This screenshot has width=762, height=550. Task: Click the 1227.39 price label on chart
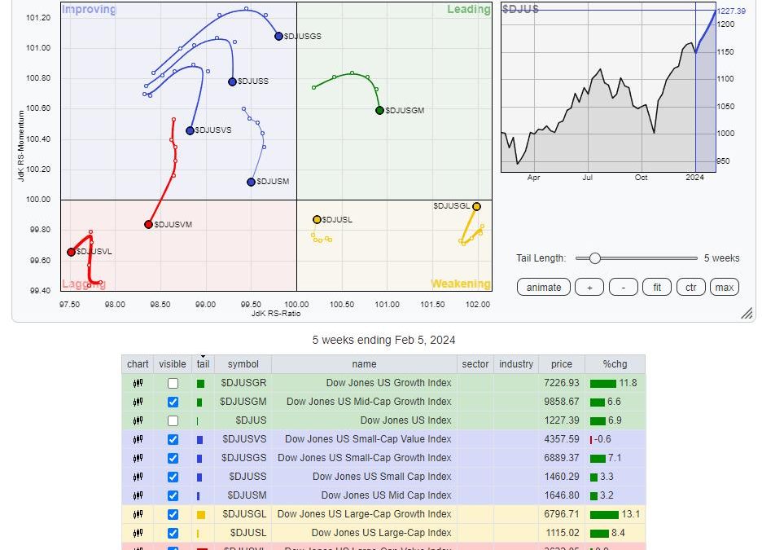[731, 11]
